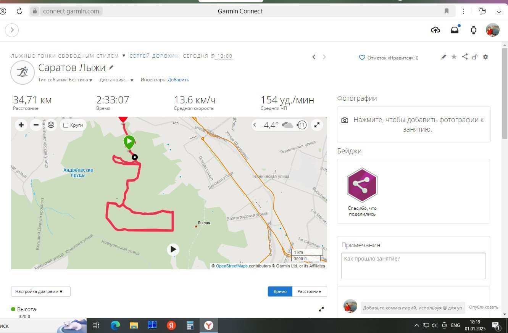Click the comment input field
Image resolution: width=508 pixels, height=333 pixels.
413,307
